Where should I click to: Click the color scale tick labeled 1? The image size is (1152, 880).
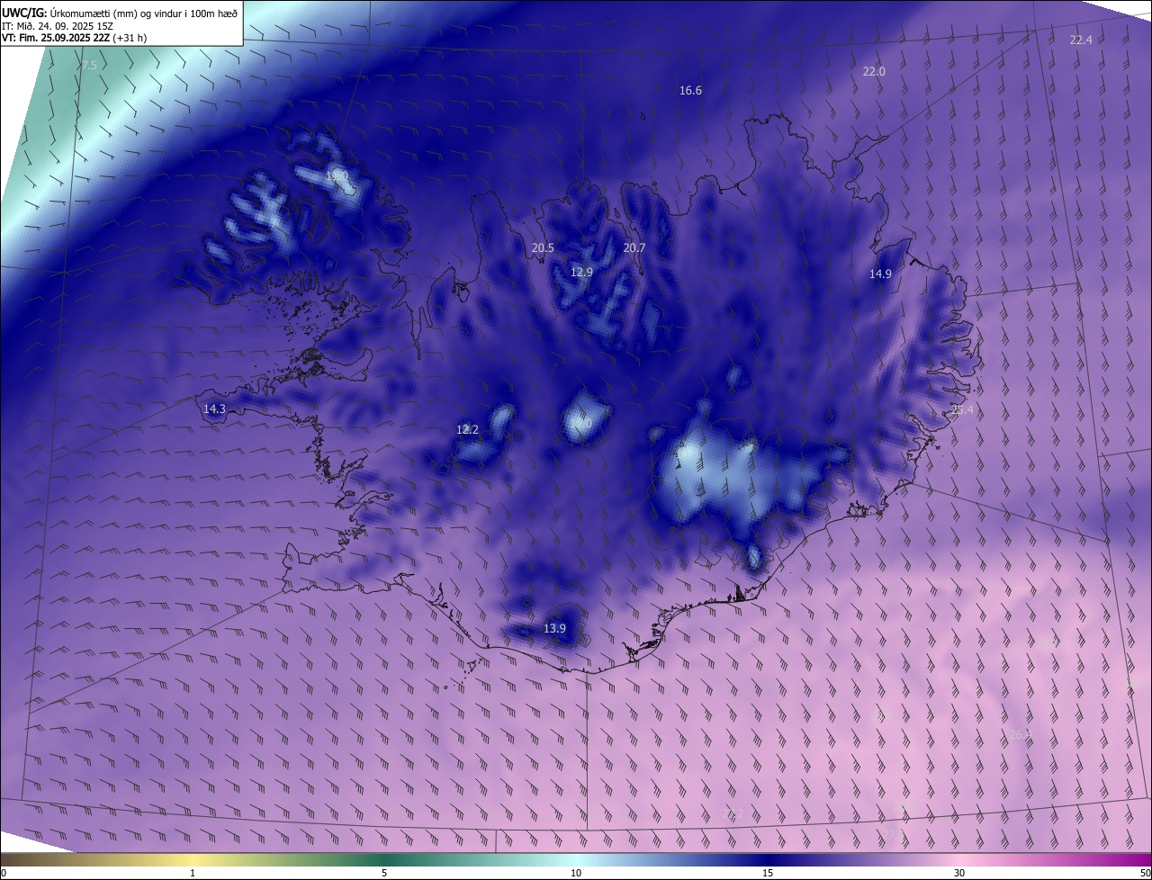coord(193,873)
